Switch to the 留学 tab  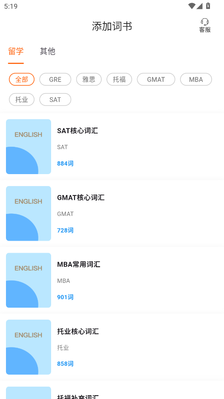pos(16,51)
